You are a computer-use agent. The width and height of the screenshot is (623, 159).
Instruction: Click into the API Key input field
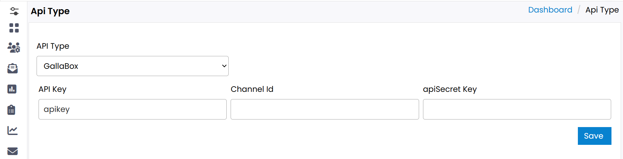132,109
